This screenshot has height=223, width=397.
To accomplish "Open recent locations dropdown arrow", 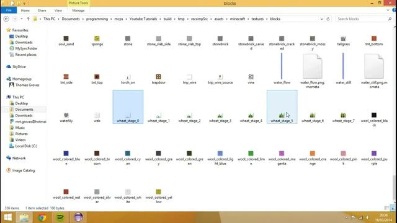I will (22, 19).
